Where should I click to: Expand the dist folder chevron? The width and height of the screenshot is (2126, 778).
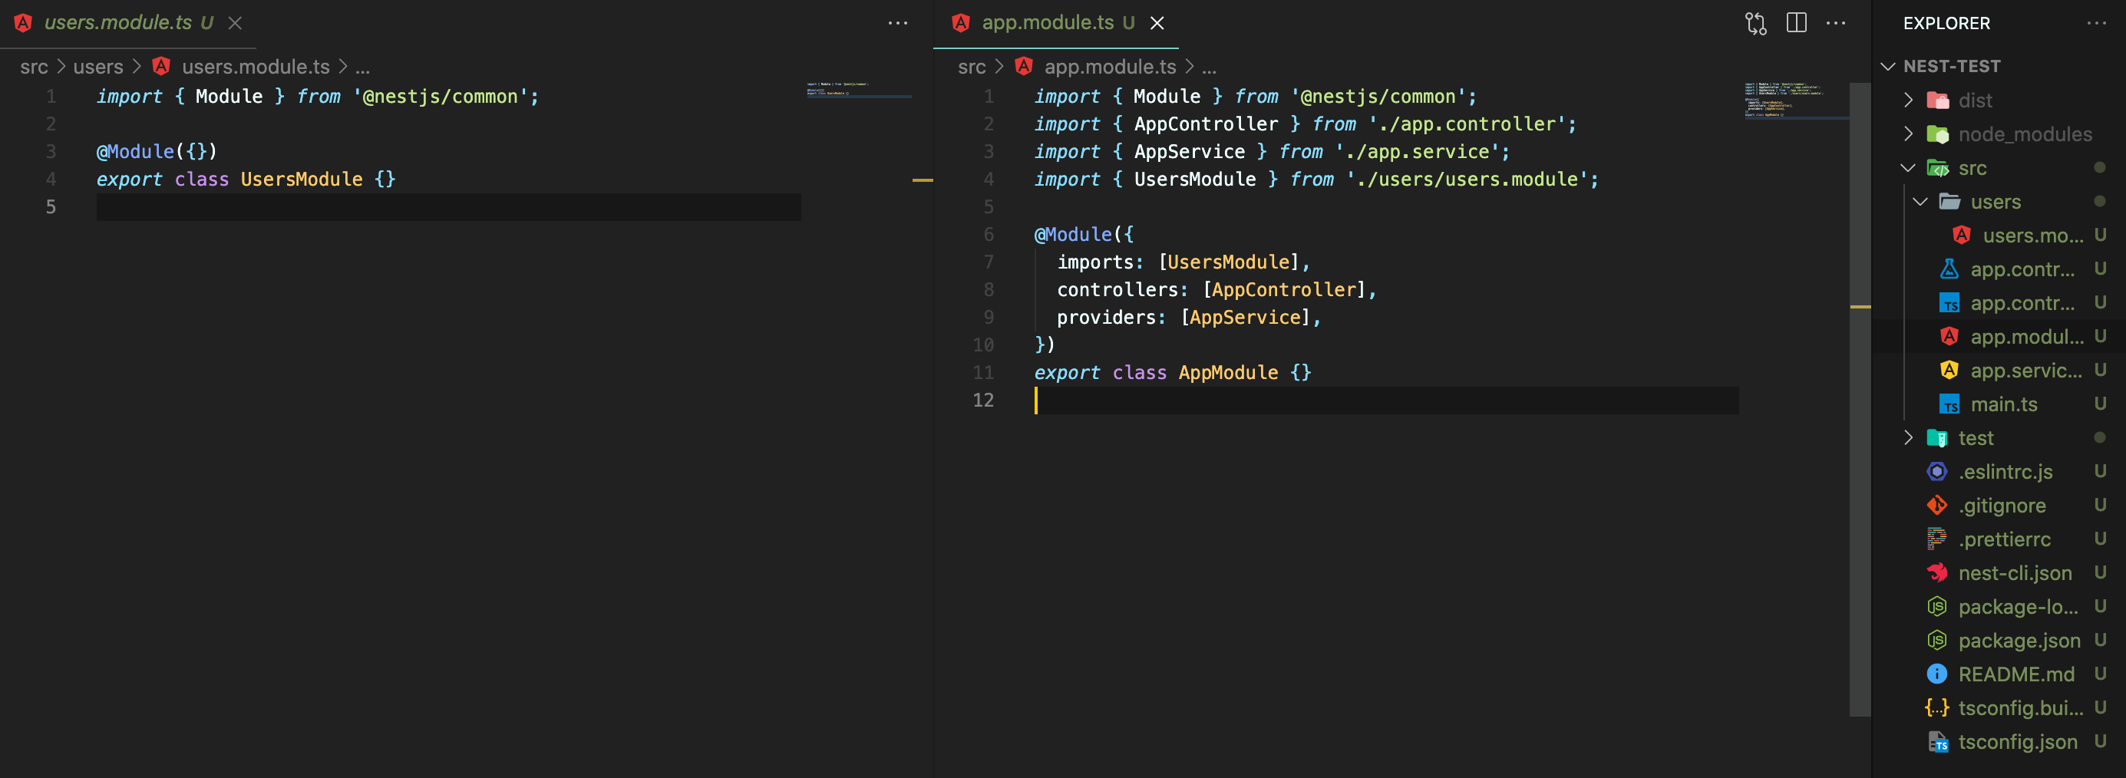1908,100
